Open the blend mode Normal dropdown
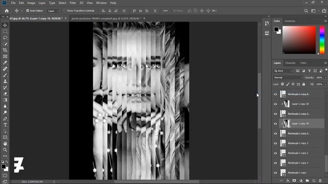 coord(288,78)
